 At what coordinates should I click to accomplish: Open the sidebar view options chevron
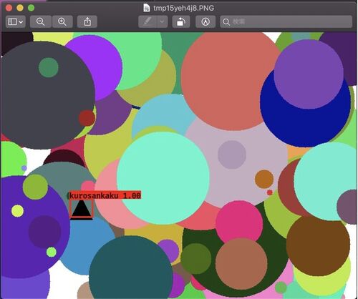(x=21, y=22)
